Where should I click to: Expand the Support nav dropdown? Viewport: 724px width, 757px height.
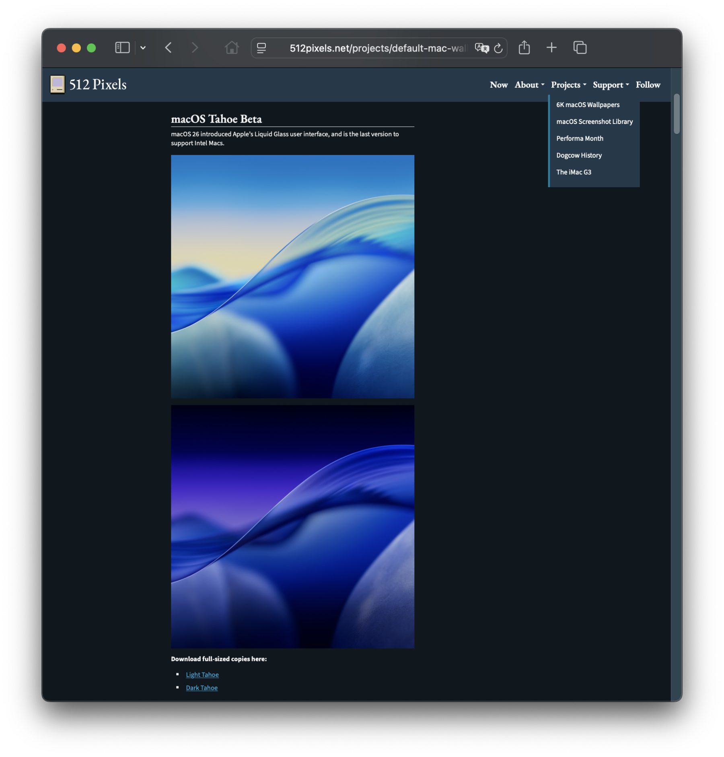coord(611,85)
